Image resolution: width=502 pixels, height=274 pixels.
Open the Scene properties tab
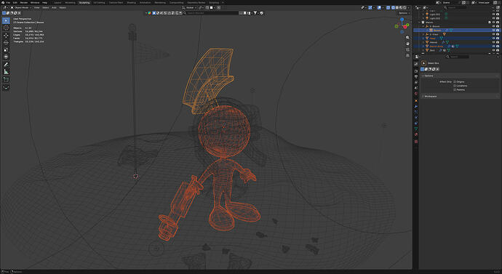[416, 88]
